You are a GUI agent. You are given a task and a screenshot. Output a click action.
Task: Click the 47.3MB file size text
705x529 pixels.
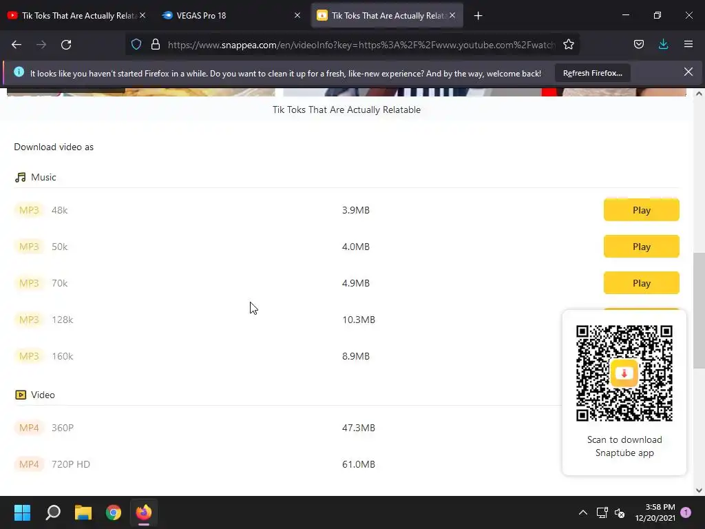[x=358, y=428]
